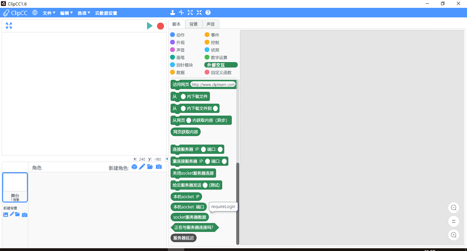
Task: Select the grow sprite tool
Action: pos(190,13)
